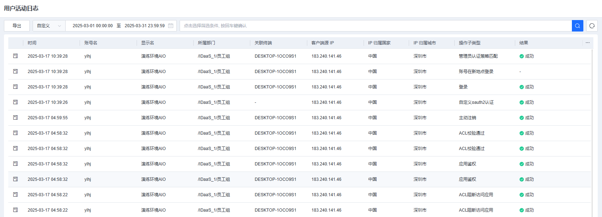Click the 时间 column header
The height and width of the screenshot is (217, 602).
32,43
